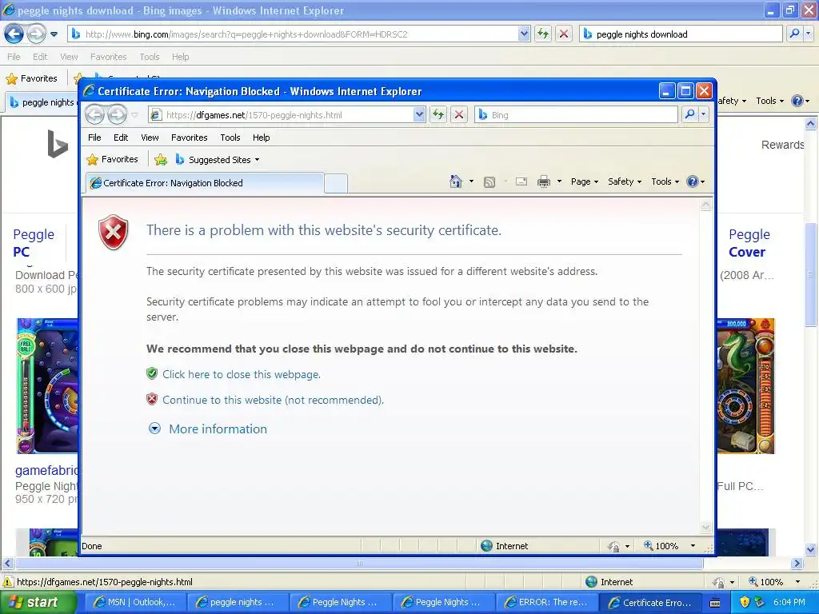Open the background window zoom 100% dropdown

pyautogui.click(x=797, y=582)
